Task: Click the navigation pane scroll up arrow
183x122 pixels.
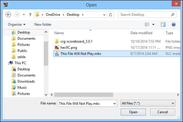Action: click(x=46, y=32)
